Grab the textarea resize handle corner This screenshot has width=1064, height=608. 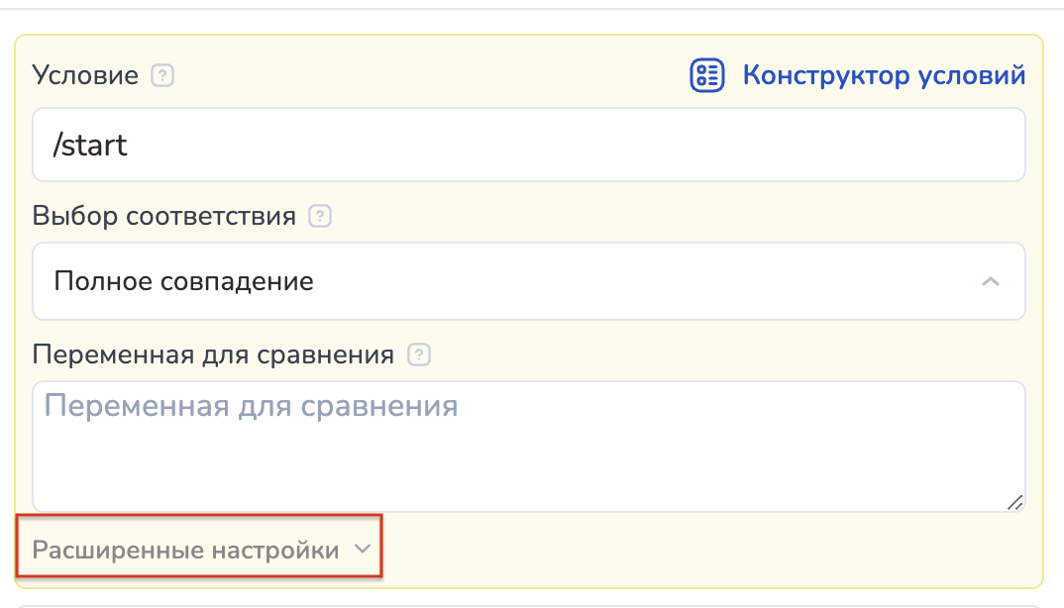(1014, 502)
